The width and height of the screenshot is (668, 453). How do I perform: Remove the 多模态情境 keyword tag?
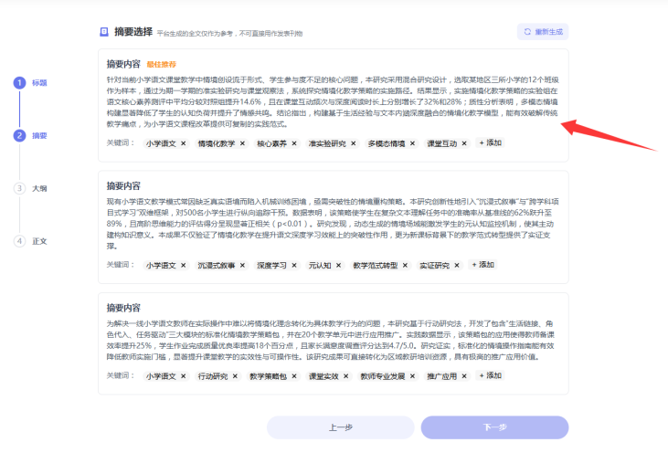(x=412, y=143)
